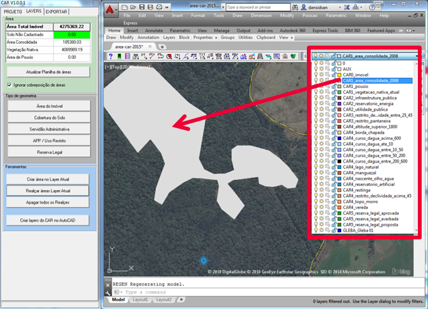Click blue swatch of CAR4_curso_dagua_acima_600
The height and width of the screenshot is (309, 428).
coord(339,138)
